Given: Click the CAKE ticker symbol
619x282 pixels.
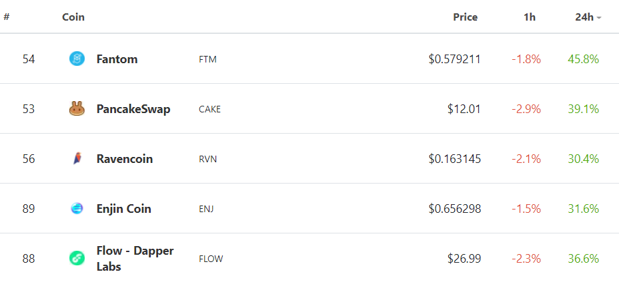Looking at the screenshot, I should 209,109.
